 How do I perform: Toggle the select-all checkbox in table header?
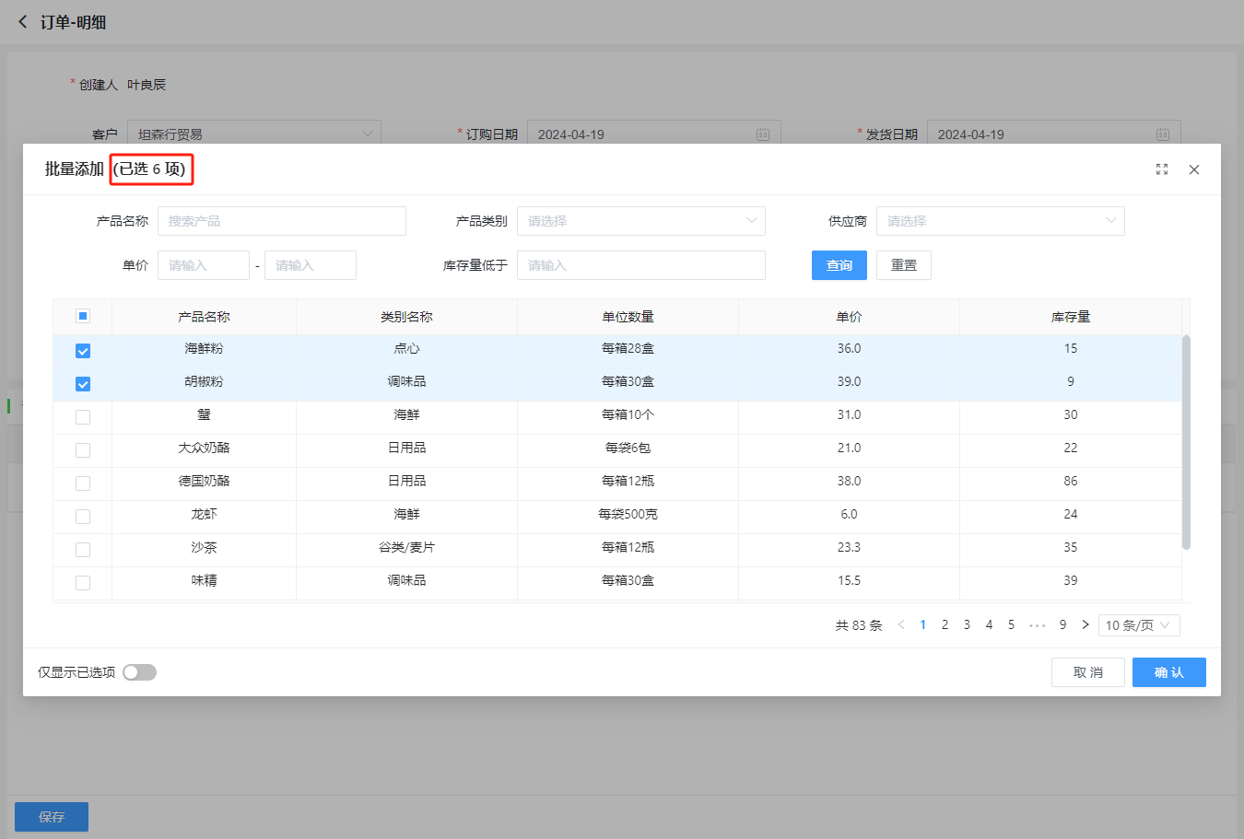[x=83, y=316]
